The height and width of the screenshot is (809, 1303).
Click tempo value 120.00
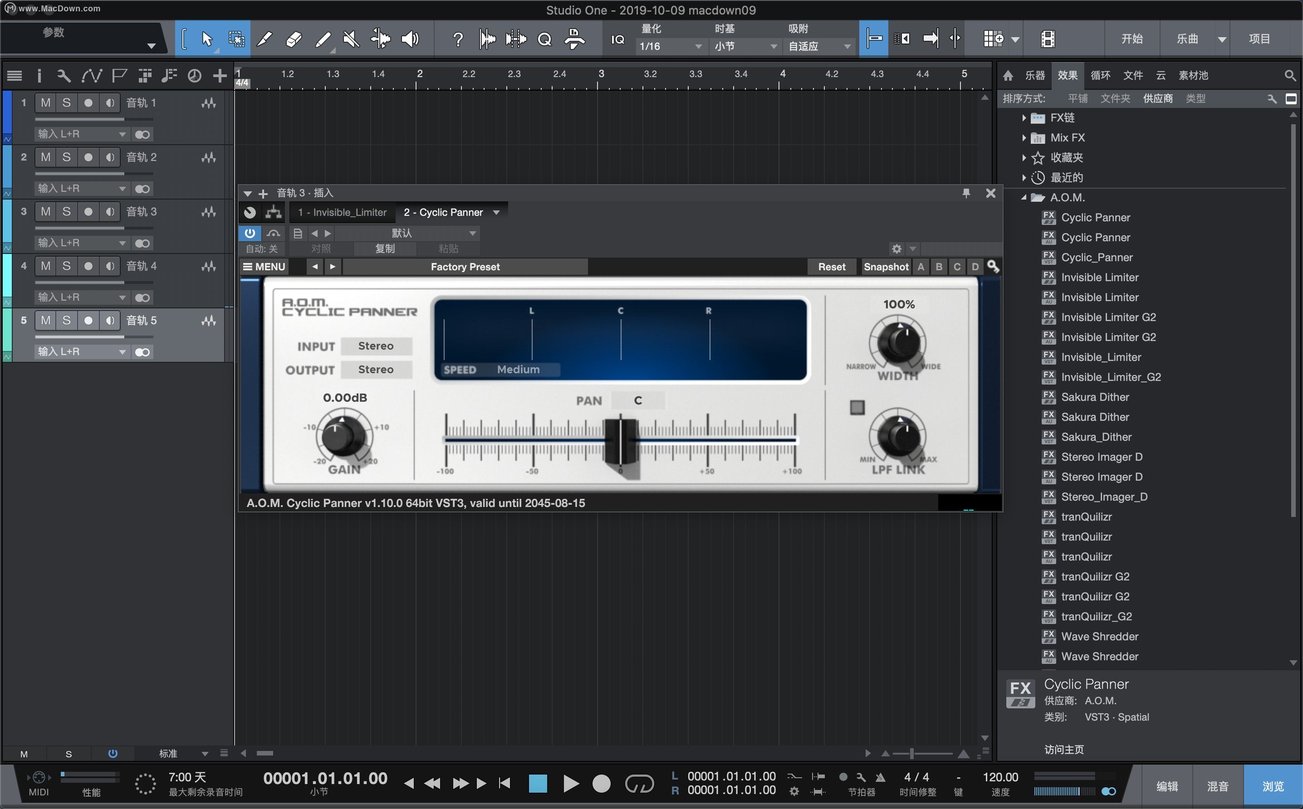(1000, 776)
